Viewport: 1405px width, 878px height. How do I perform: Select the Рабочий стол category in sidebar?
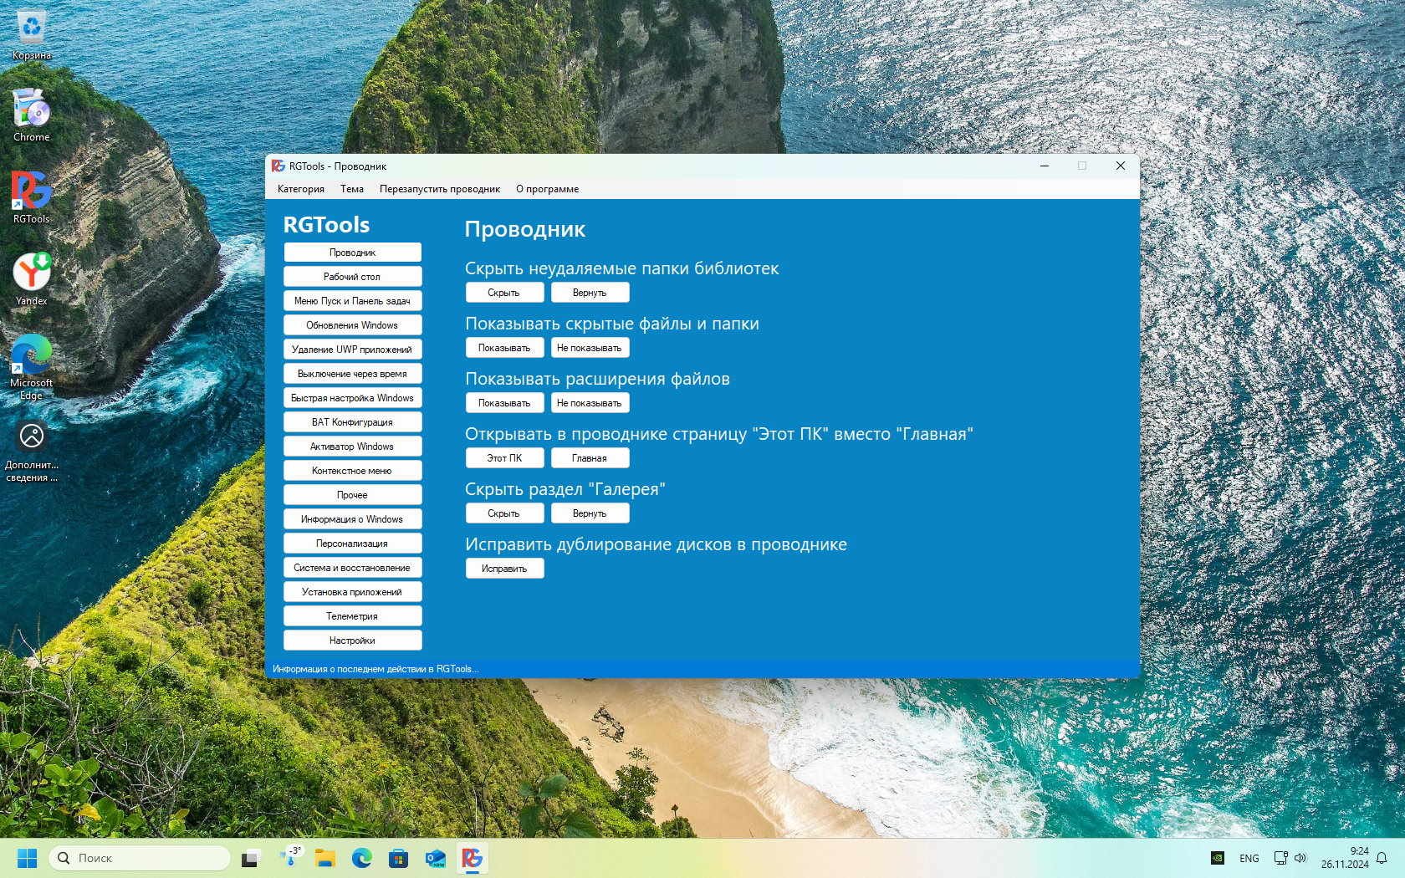(x=352, y=277)
